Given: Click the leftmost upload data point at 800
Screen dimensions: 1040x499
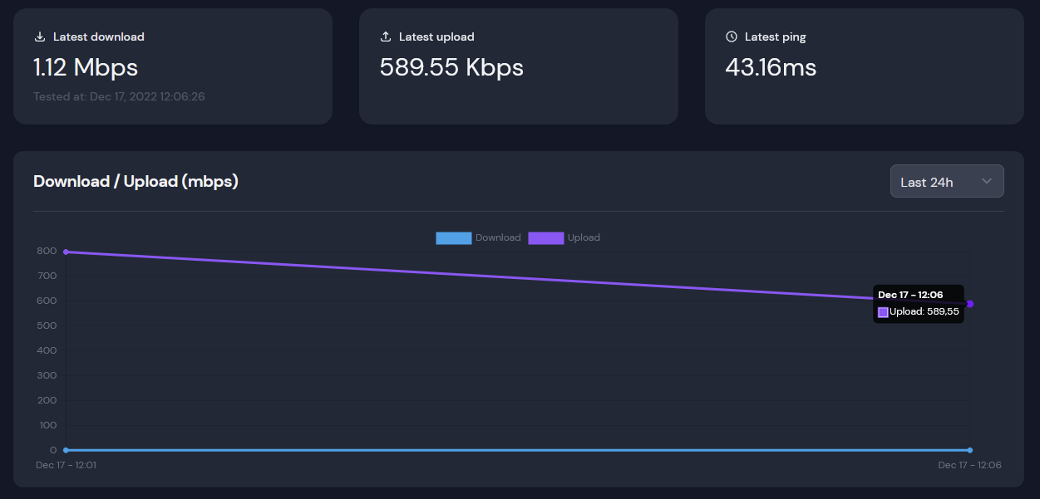Looking at the screenshot, I should (x=65, y=250).
